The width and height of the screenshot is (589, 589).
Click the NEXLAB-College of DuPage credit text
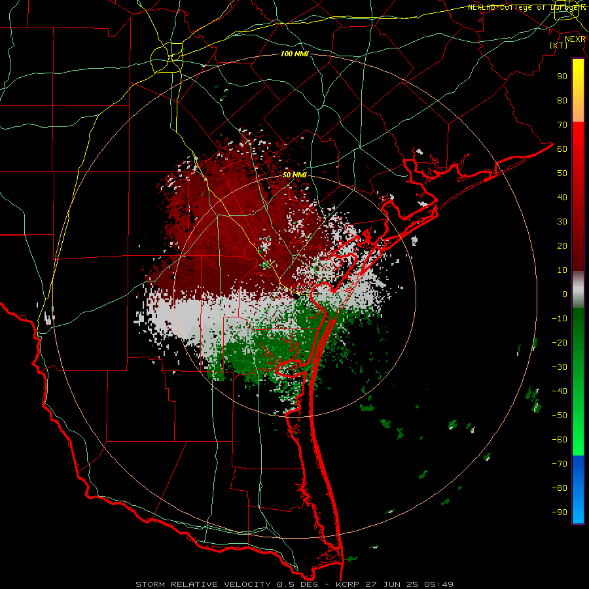(527, 7)
